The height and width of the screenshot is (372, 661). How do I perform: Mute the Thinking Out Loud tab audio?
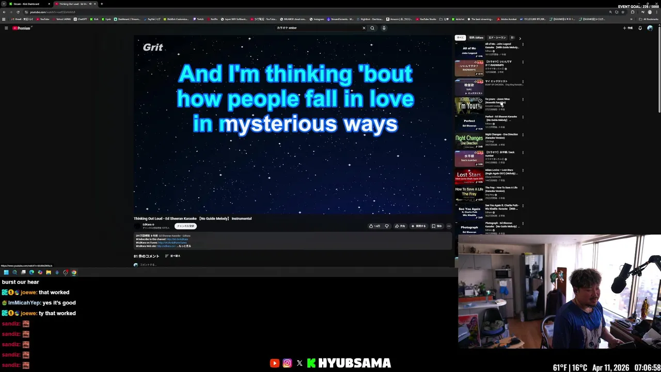(90, 4)
